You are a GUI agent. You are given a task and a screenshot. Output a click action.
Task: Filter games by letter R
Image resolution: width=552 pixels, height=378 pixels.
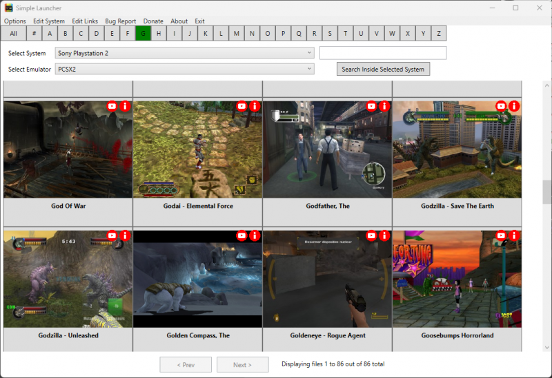coord(314,33)
